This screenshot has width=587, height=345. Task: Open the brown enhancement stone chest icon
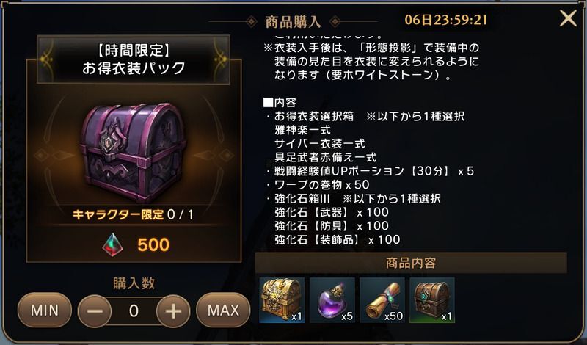coord(432,299)
